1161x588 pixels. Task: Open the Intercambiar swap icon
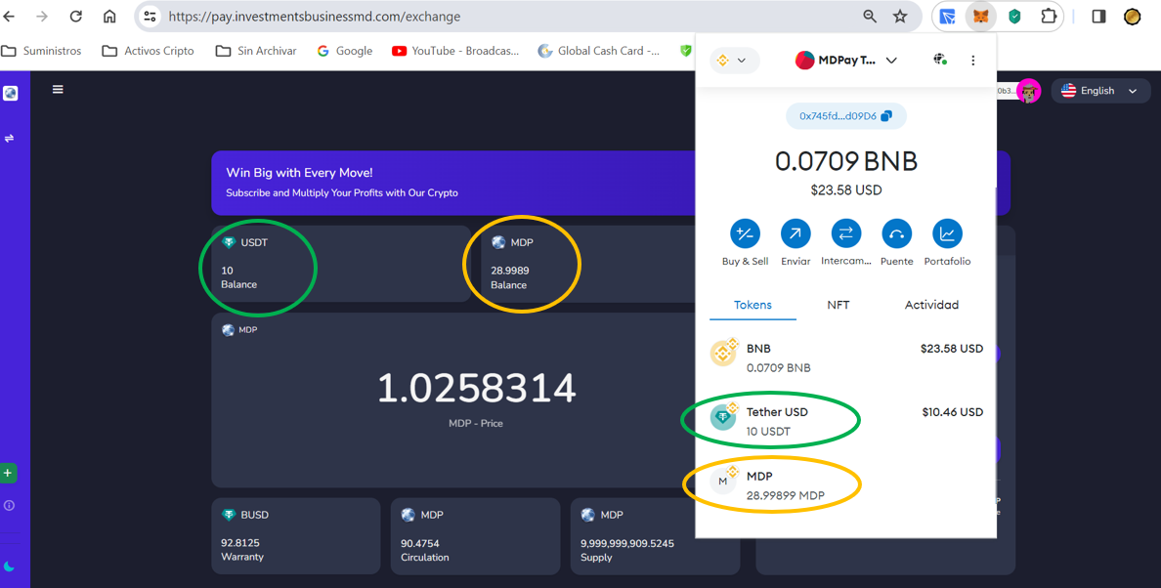845,234
